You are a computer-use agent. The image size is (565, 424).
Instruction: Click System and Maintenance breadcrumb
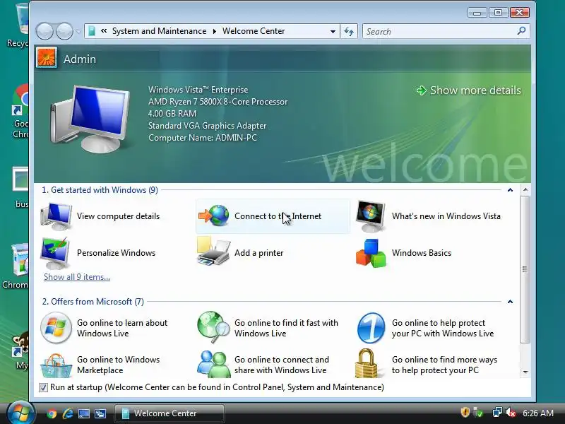tap(160, 31)
